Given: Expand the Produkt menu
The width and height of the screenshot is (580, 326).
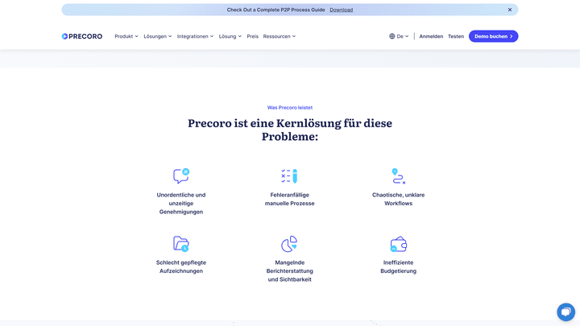Looking at the screenshot, I should [126, 36].
